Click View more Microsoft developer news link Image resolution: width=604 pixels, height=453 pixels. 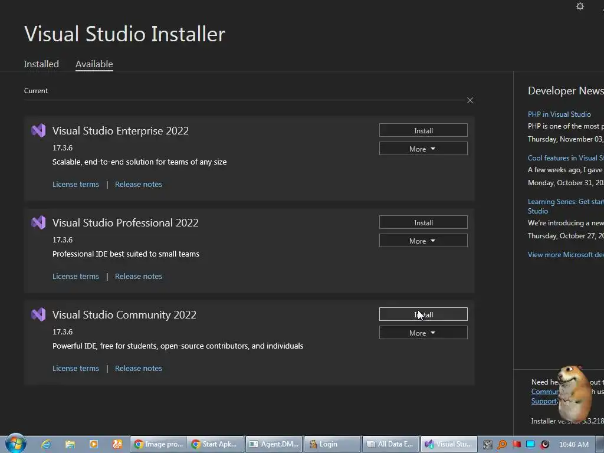pos(566,255)
